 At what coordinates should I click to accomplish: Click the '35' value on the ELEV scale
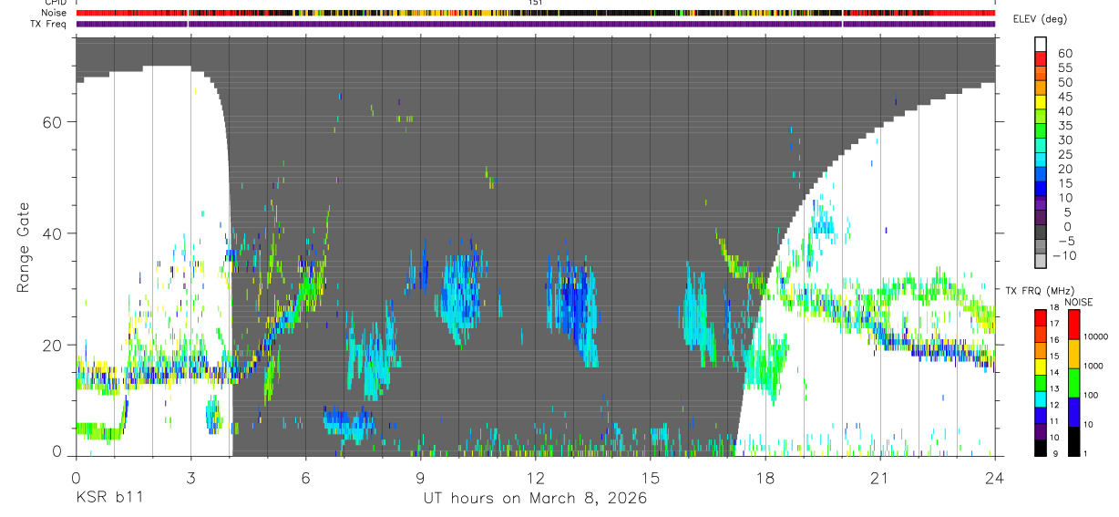pos(1064,126)
